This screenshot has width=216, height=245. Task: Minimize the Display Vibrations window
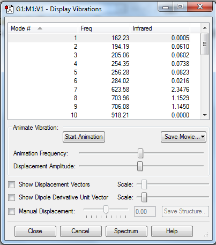click(x=166, y=7)
